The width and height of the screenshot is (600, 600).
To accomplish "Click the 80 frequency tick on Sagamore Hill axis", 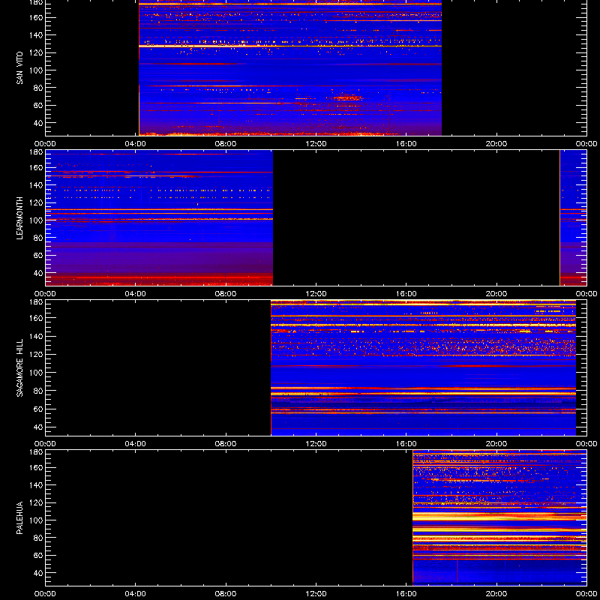I will coord(38,391).
